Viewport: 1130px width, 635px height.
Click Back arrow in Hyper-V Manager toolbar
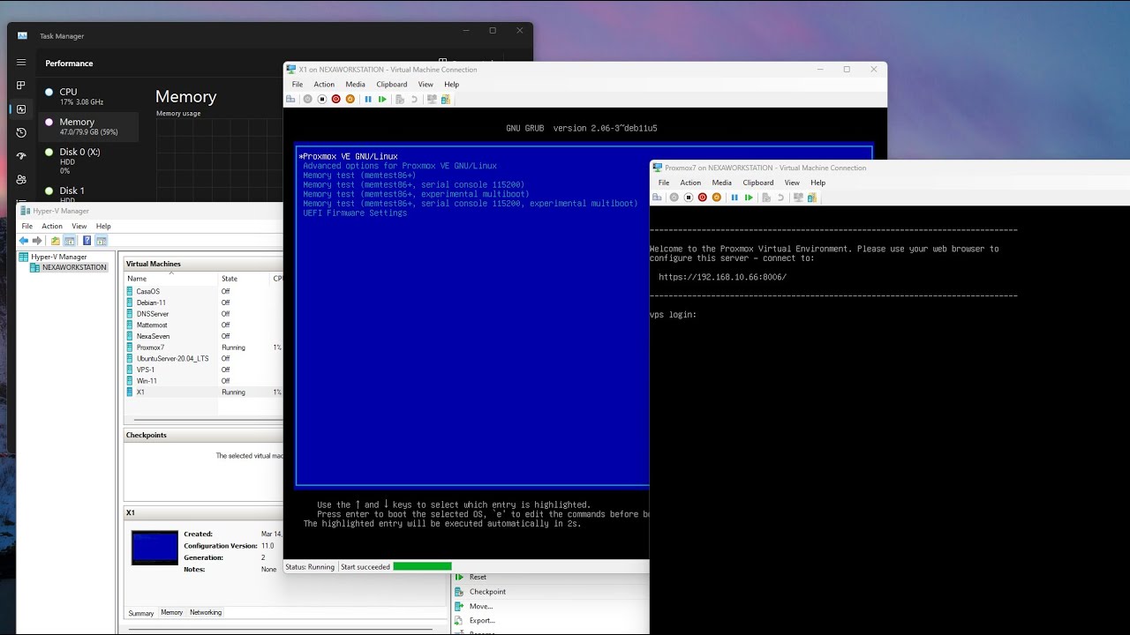click(x=24, y=241)
